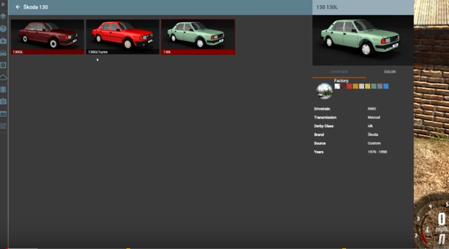This screenshot has height=249, width=449.
Task: Click the environment cloud icon
Action: pos(3,77)
